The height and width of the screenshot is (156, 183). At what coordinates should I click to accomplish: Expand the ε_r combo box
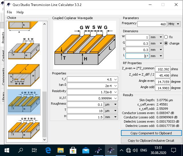[x=116, y=80]
